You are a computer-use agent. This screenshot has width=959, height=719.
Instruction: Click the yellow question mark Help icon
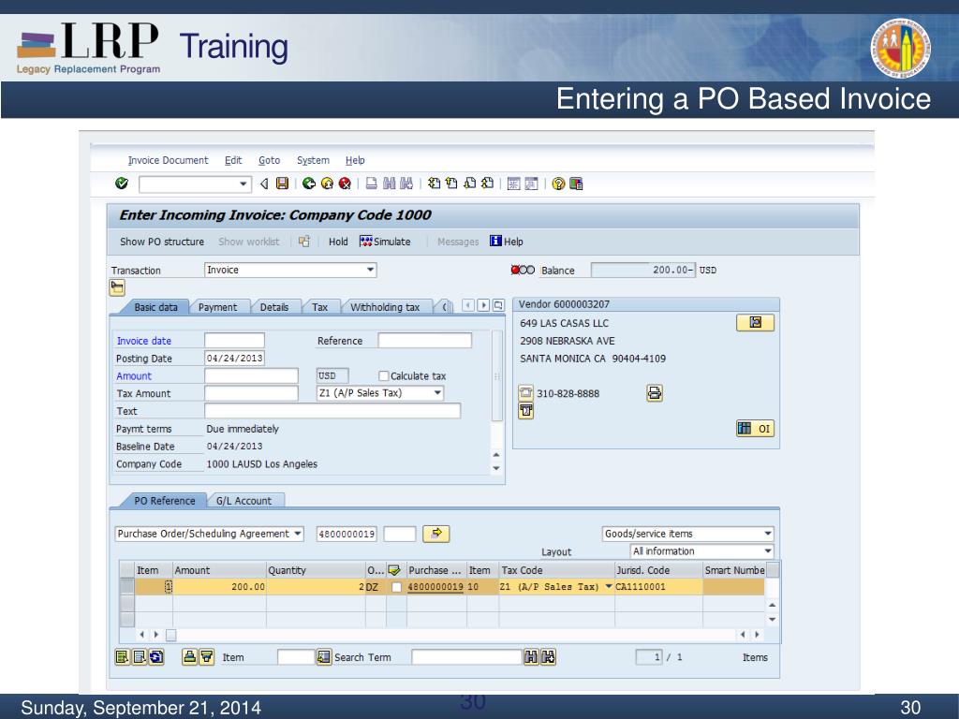(558, 183)
